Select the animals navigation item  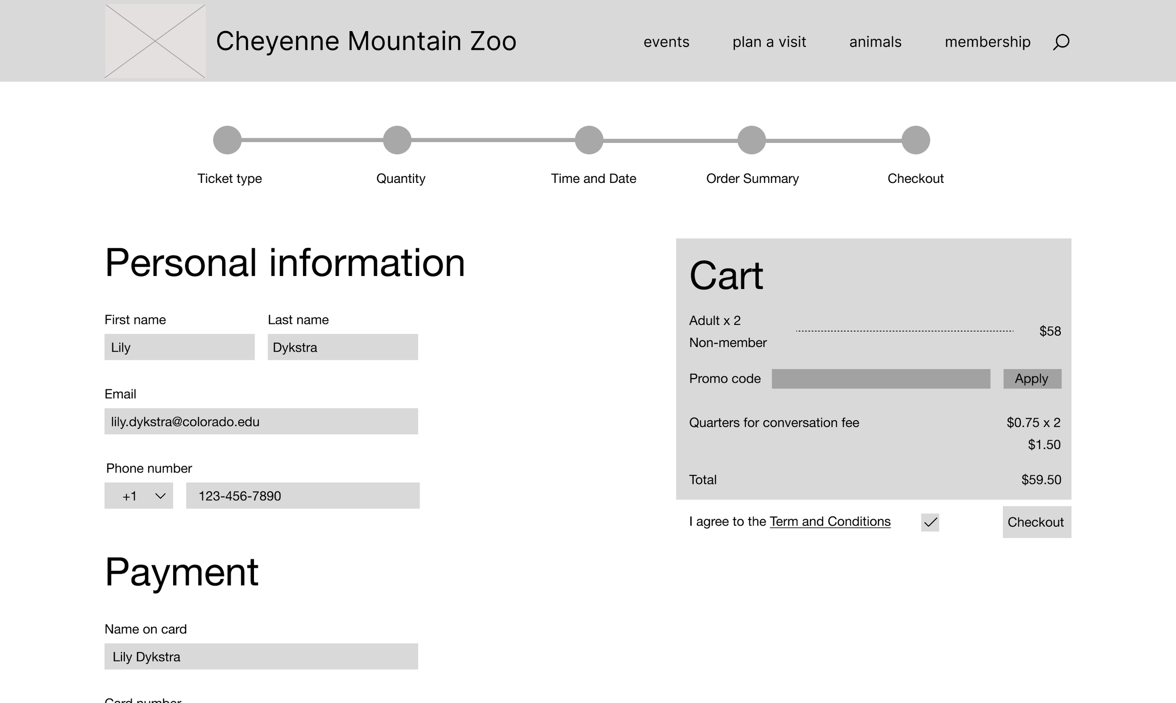click(x=875, y=42)
